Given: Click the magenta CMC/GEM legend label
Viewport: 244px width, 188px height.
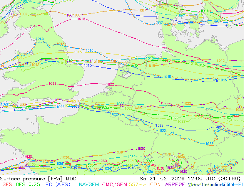Looking at the screenshot, I should [x=114, y=185].
